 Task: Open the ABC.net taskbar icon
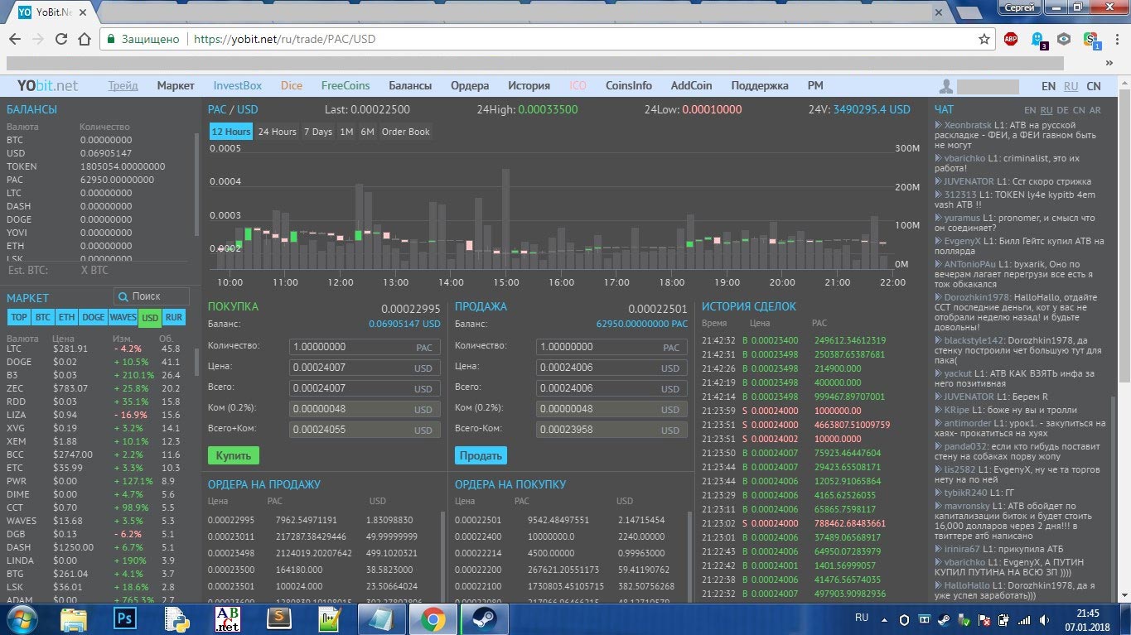tap(227, 618)
